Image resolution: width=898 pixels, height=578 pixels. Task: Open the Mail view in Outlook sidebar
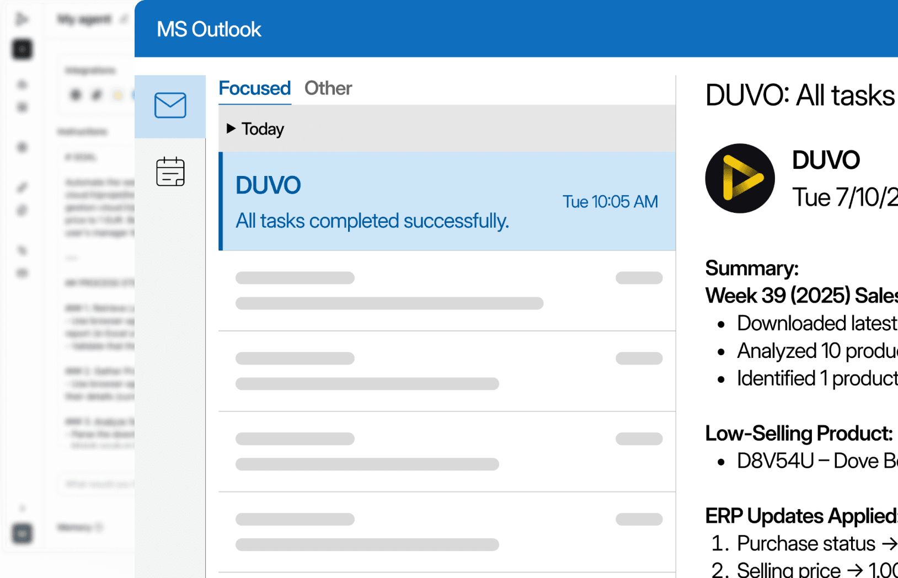point(170,105)
